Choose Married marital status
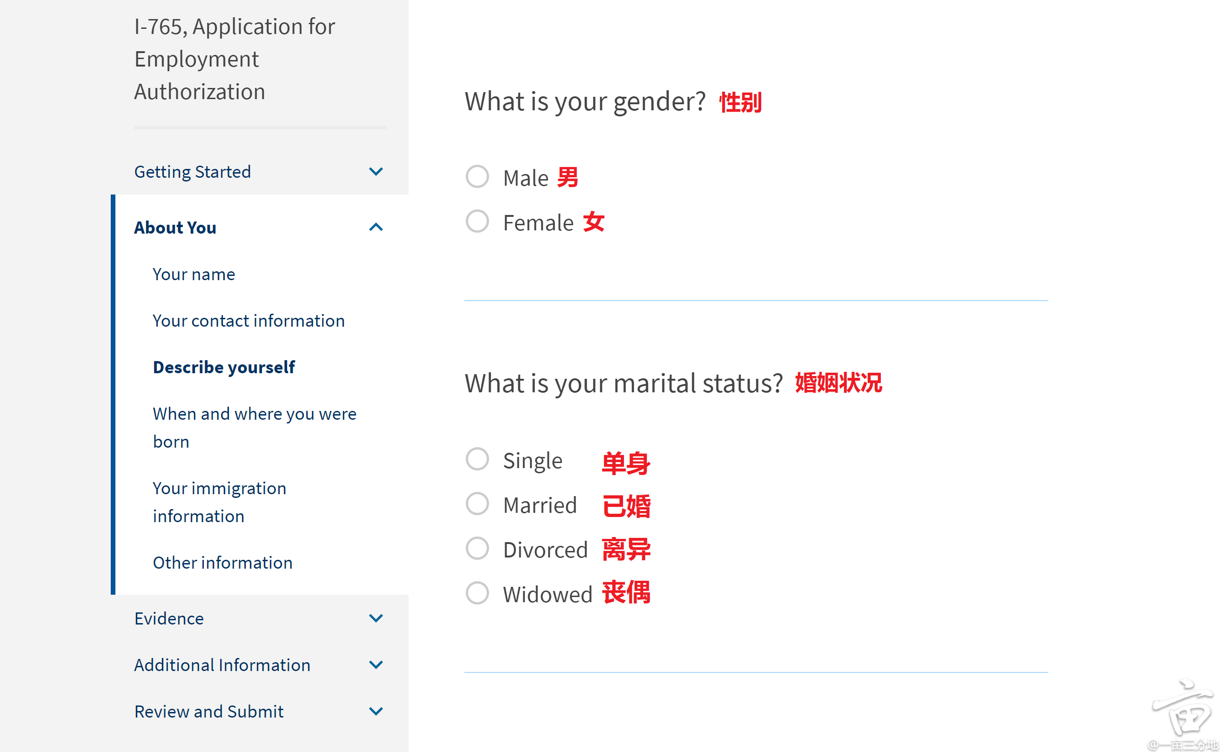This screenshot has width=1221, height=752. point(477,504)
